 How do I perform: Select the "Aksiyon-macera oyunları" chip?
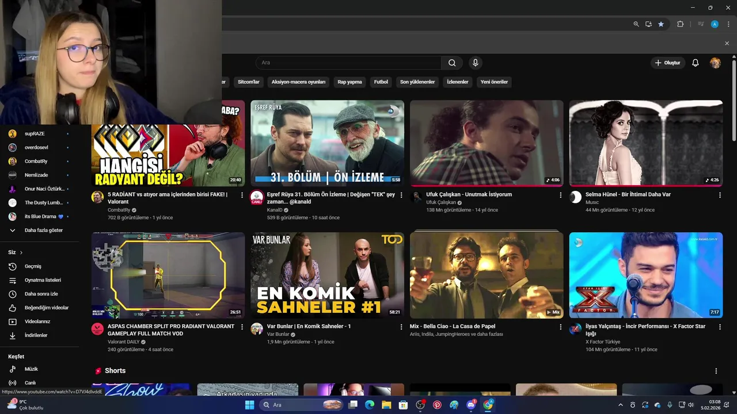point(298,82)
